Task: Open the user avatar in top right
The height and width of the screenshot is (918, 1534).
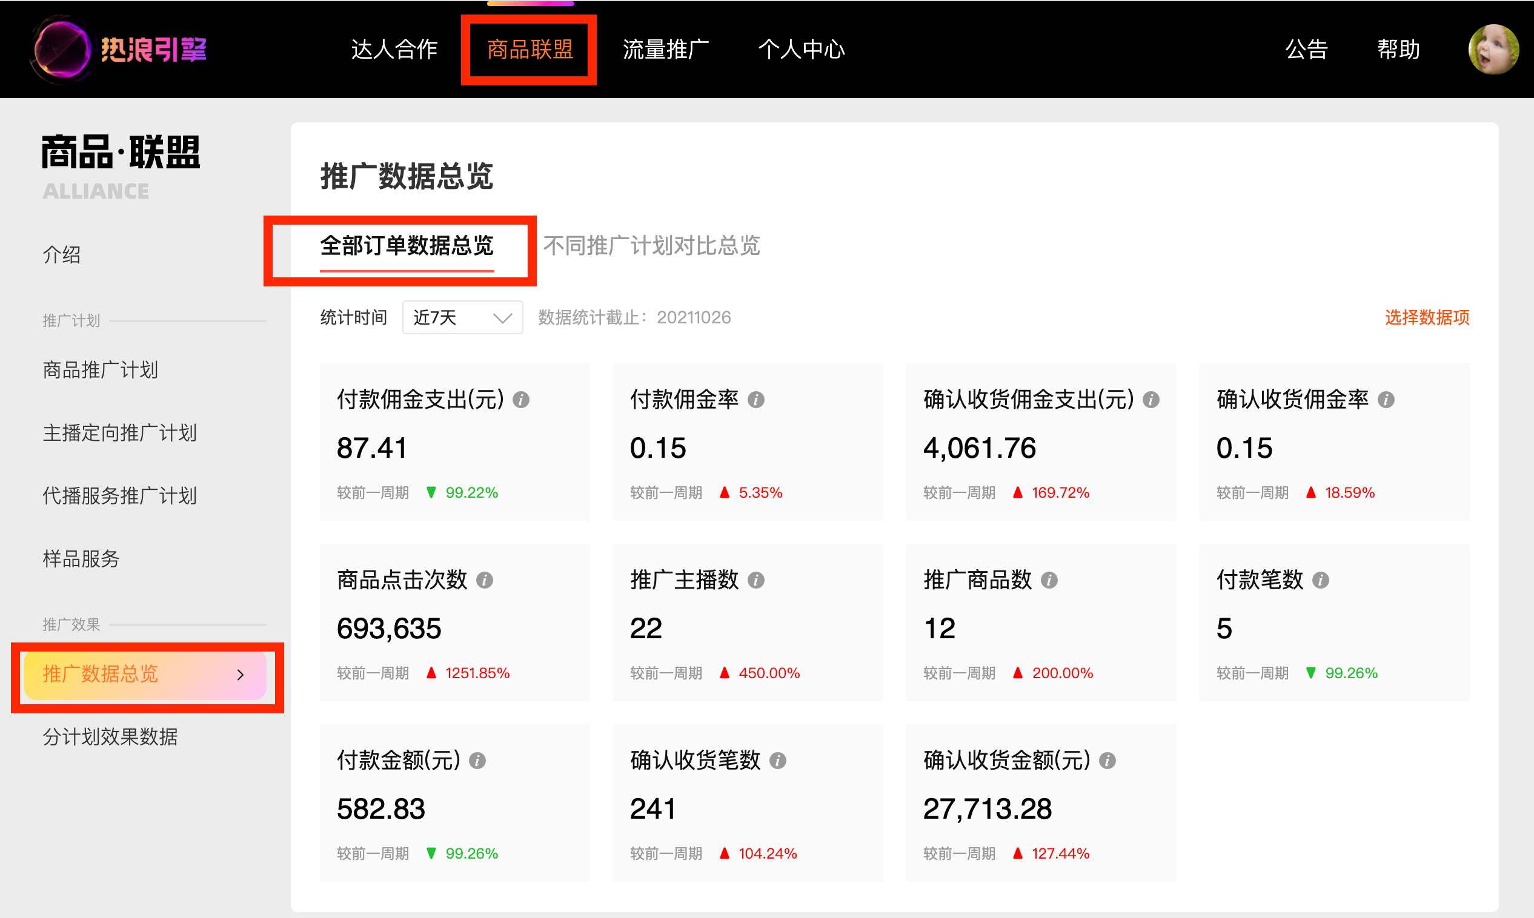Action: [x=1493, y=50]
